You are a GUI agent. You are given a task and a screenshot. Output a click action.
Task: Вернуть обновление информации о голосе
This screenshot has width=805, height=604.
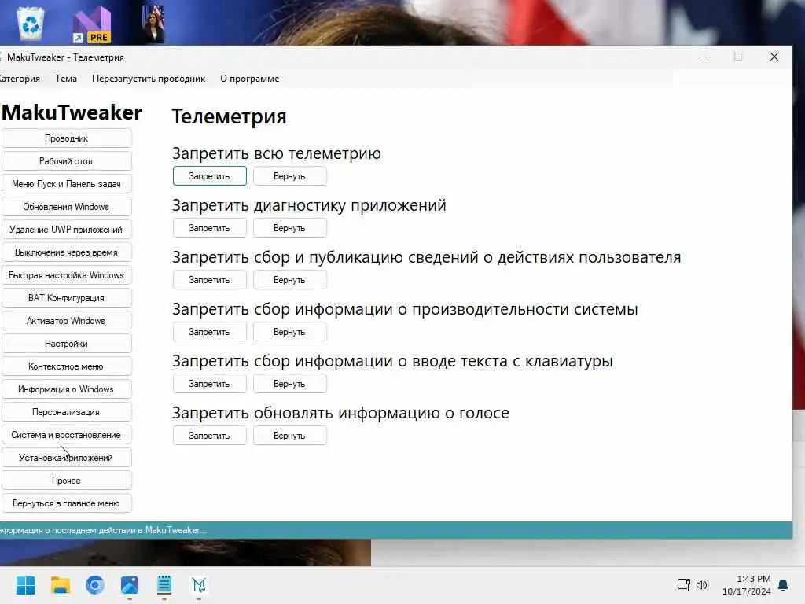coord(289,436)
